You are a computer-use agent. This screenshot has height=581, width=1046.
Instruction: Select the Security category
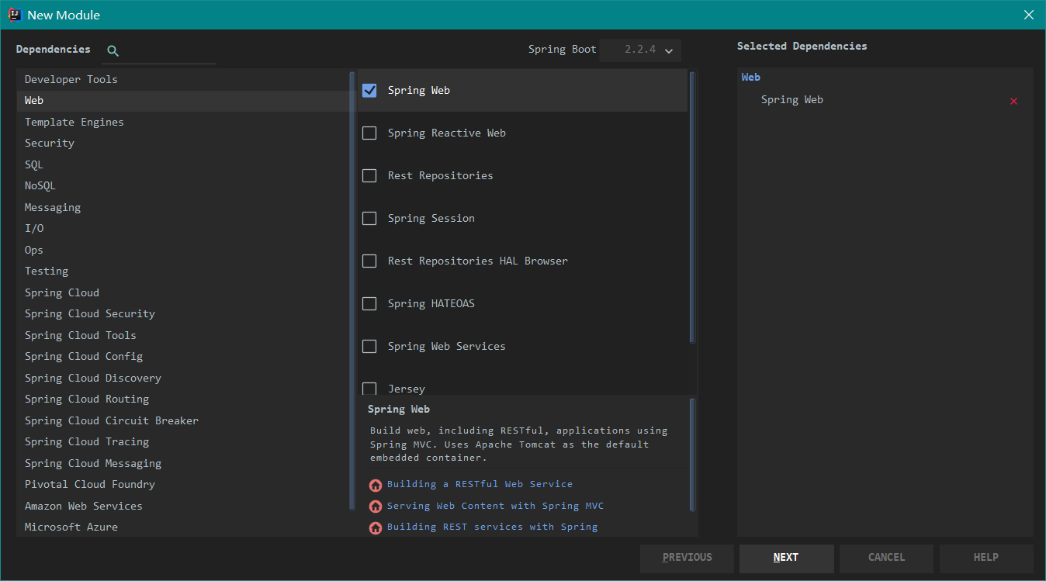[x=50, y=144]
